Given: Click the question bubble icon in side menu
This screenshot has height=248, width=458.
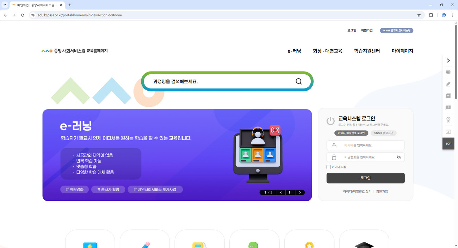Looking at the screenshot, I should [448, 108].
